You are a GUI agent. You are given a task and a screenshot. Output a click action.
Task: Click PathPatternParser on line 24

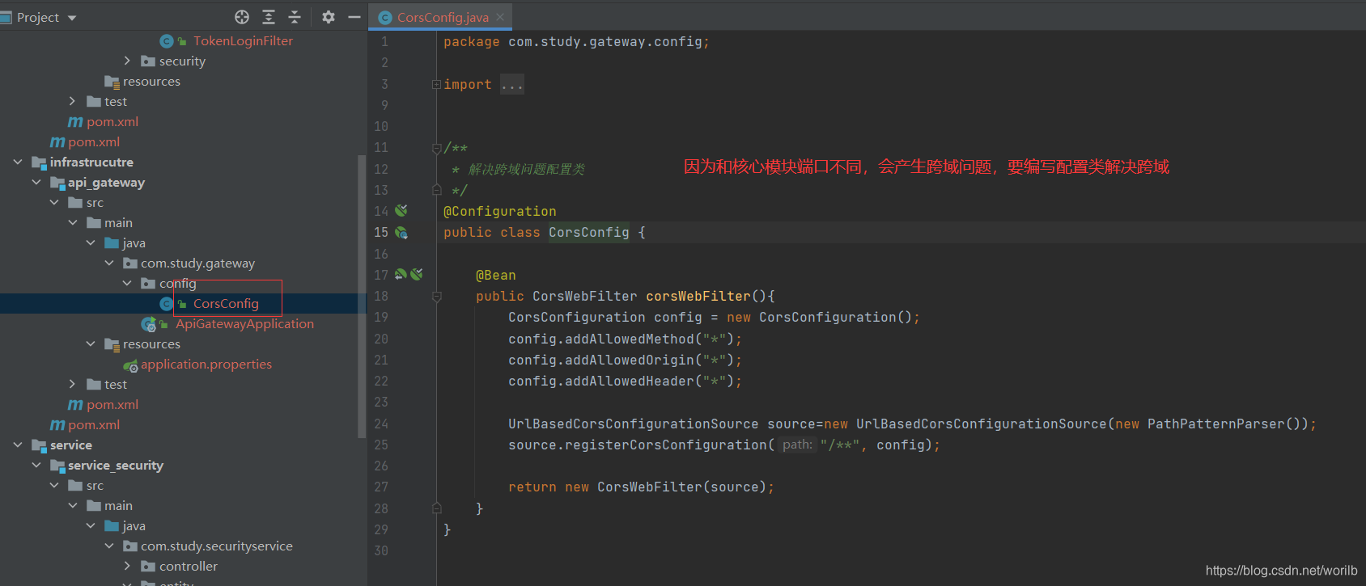coord(1215,424)
